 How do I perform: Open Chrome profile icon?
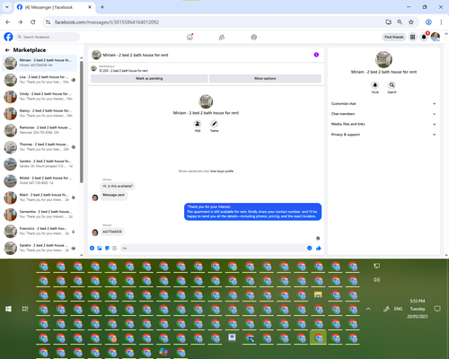pyautogui.click(x=428, y=22)
